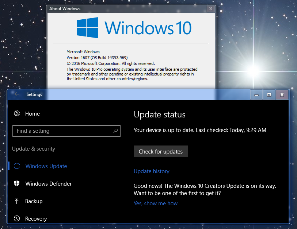The height and width of the screenshot is (229, 297).
Task: Click the Windows Defender shield icon
Action: tap(17, 183)
